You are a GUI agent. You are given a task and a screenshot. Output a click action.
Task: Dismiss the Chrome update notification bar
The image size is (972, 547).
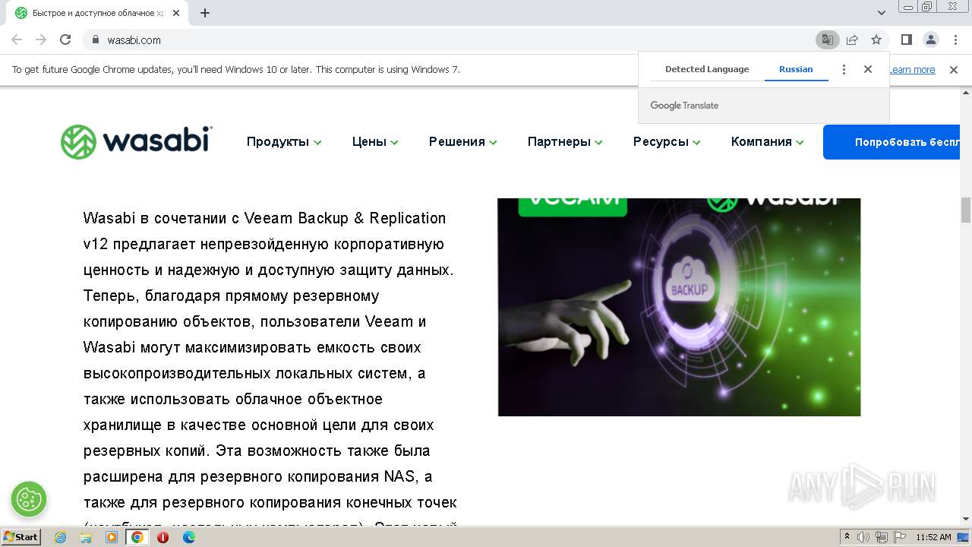click(x=954, y=69)
